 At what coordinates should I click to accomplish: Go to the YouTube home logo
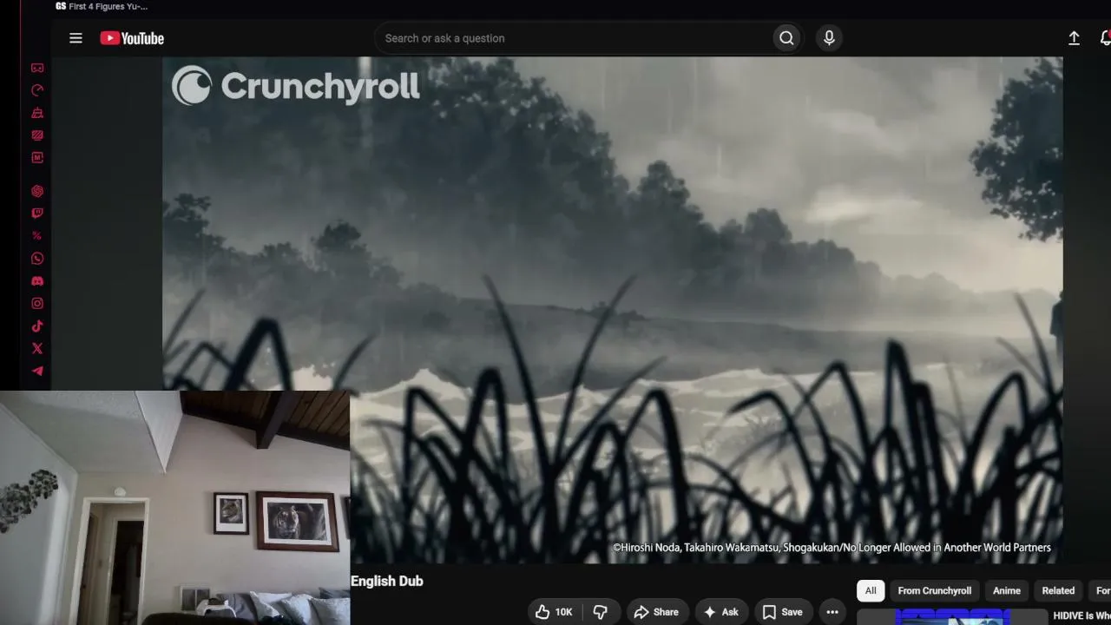[x=132, y=38]
